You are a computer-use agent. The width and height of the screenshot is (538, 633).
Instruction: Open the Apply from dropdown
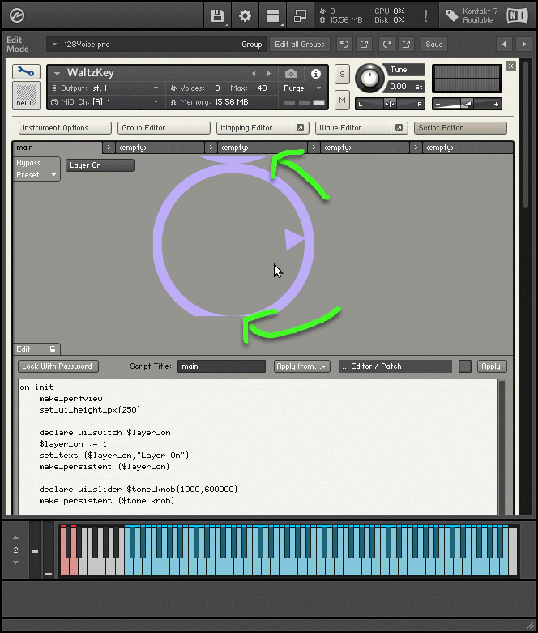pos(302,366)
